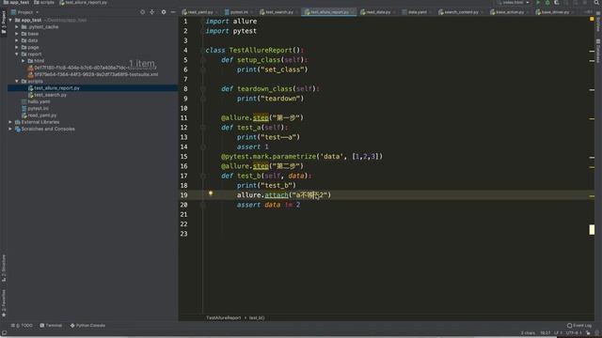
Task: Expand the html folder
Action: click(24, 60)
